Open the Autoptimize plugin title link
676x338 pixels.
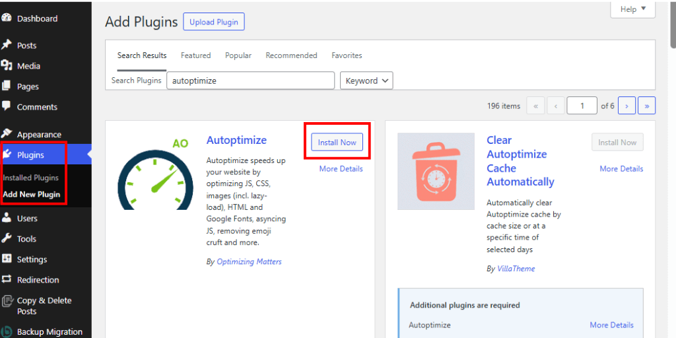(x=237, y=140)
